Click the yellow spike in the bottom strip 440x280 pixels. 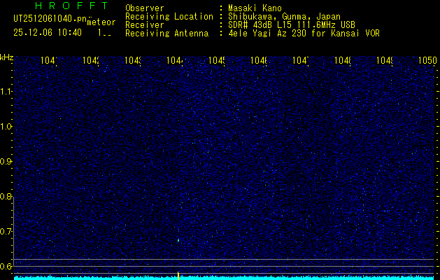(x=178, y=274)
